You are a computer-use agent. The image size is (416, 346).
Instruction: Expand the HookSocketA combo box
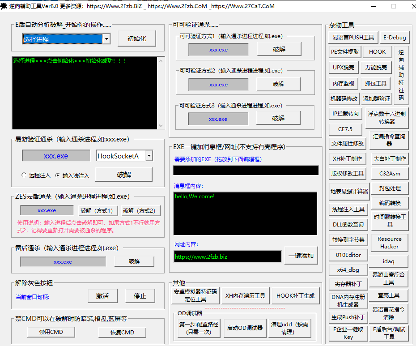(149, 156)
